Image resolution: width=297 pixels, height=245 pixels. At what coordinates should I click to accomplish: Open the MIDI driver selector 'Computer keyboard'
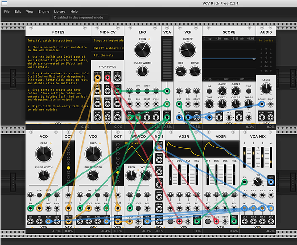108,41
